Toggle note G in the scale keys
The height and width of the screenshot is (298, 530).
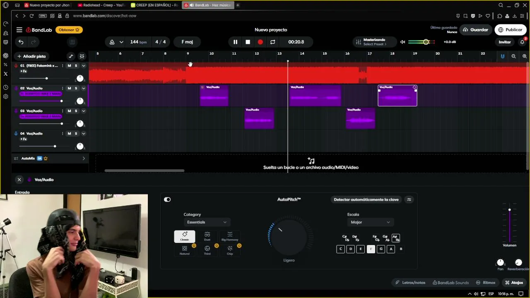[381, 249]
